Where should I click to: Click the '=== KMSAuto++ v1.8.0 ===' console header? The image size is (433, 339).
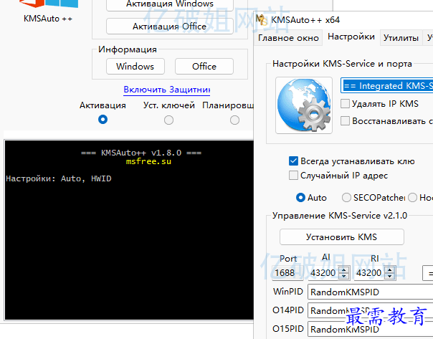click(141, 153)
